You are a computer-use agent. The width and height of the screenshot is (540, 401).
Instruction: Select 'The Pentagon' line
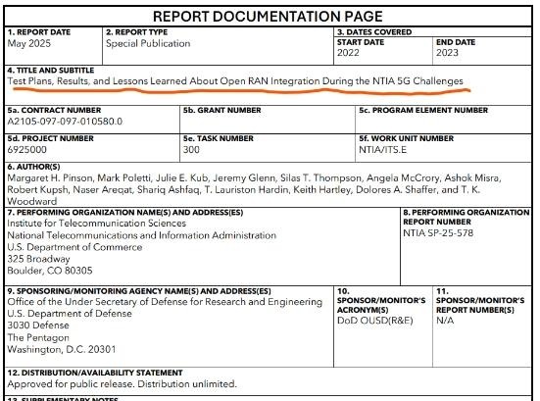(38, 337)
